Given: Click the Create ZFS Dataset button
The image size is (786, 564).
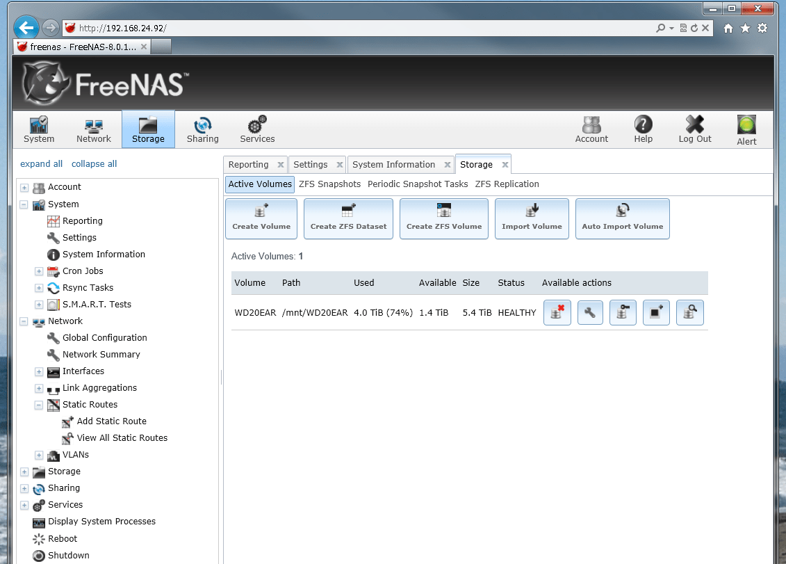Looking at the screenshot, I should (348, 218).
